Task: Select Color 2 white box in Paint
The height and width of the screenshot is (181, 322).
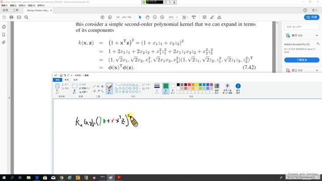Action: coord(173,88)
